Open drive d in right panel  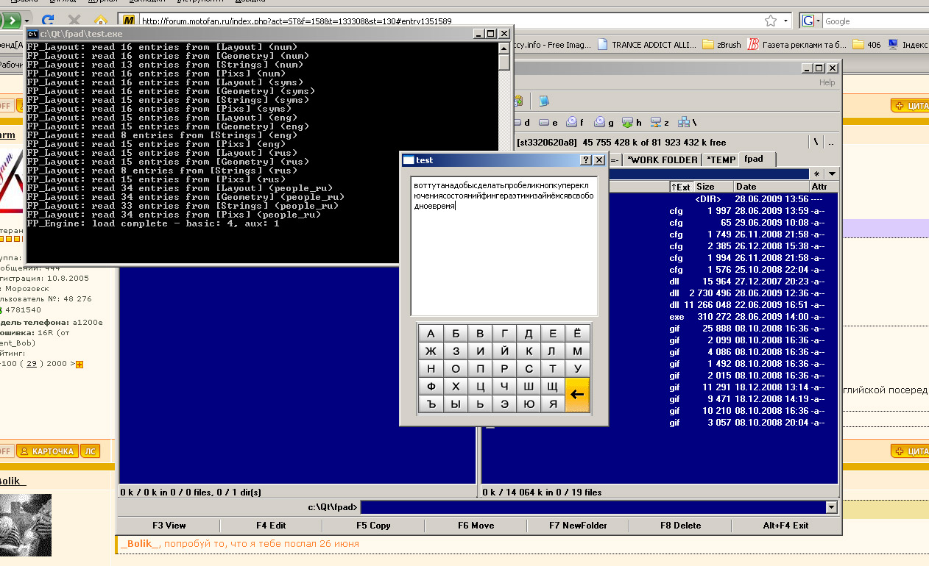521,123
